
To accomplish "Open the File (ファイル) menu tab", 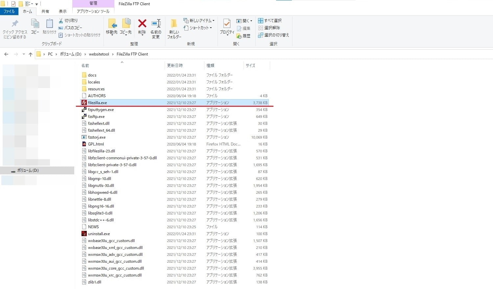I will (x=9, y=11).
